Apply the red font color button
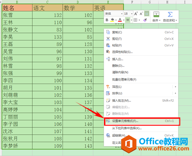Viewport: 192px width, 156px height. (120, 20)
